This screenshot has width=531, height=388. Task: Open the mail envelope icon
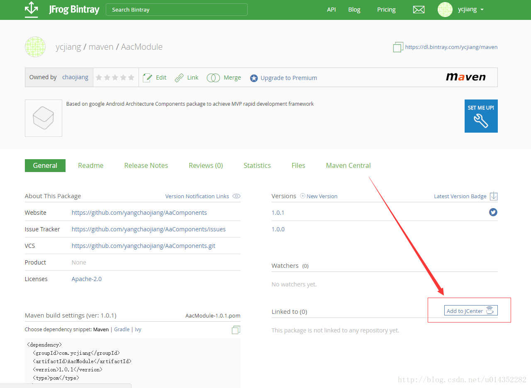click(x=419, y=10)
